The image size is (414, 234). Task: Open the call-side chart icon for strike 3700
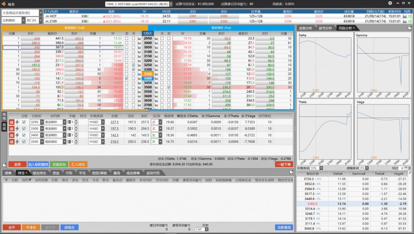pos(139,105)
